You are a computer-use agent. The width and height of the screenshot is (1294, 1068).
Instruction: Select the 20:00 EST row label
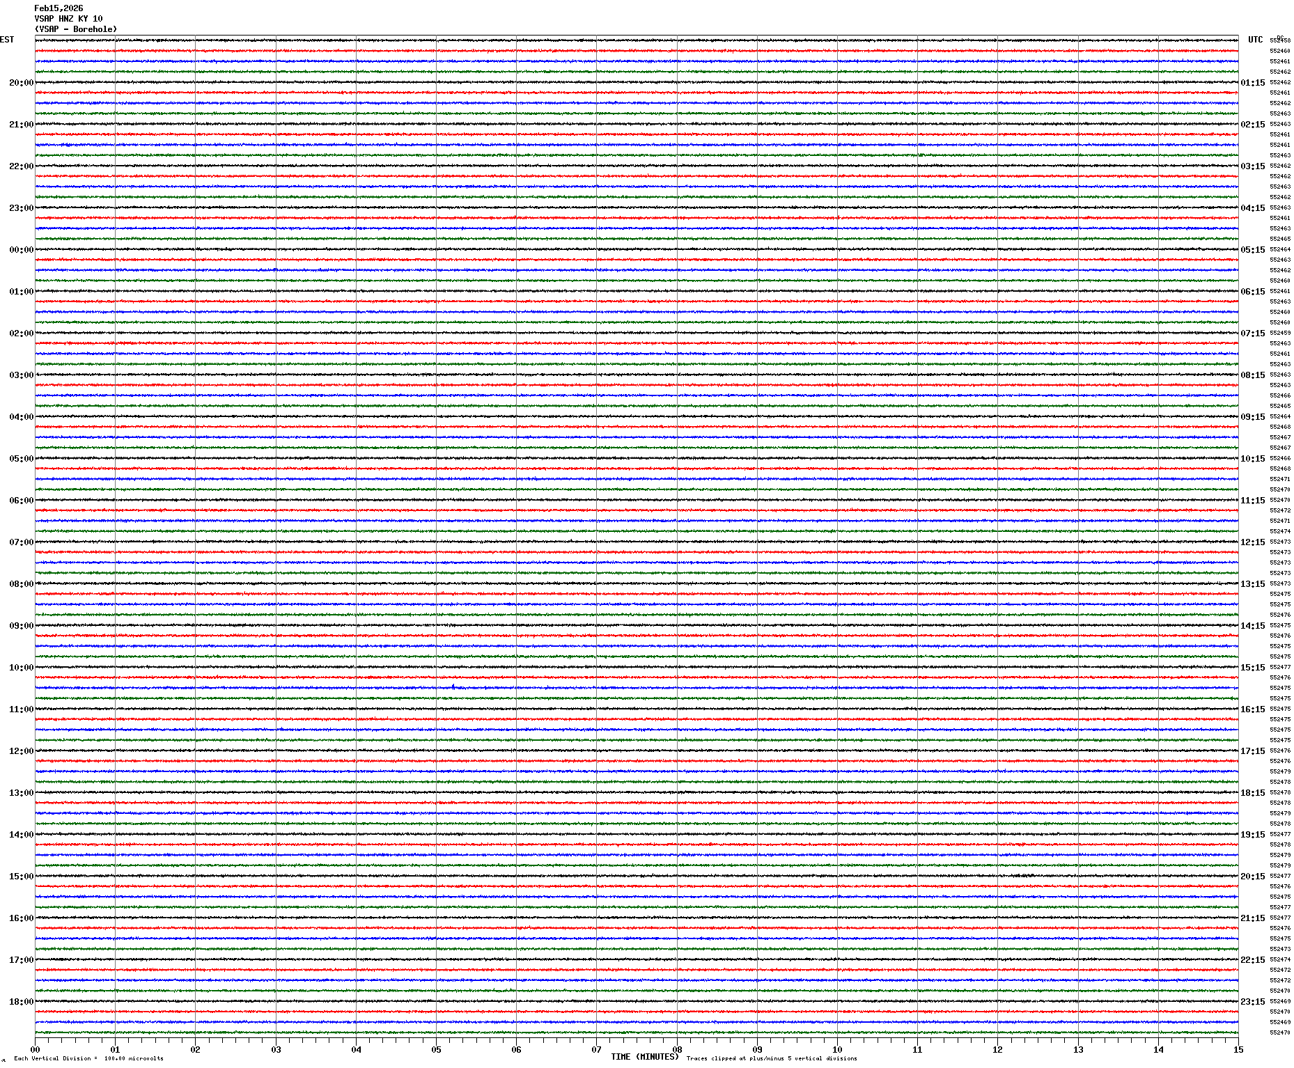point(21,83)
